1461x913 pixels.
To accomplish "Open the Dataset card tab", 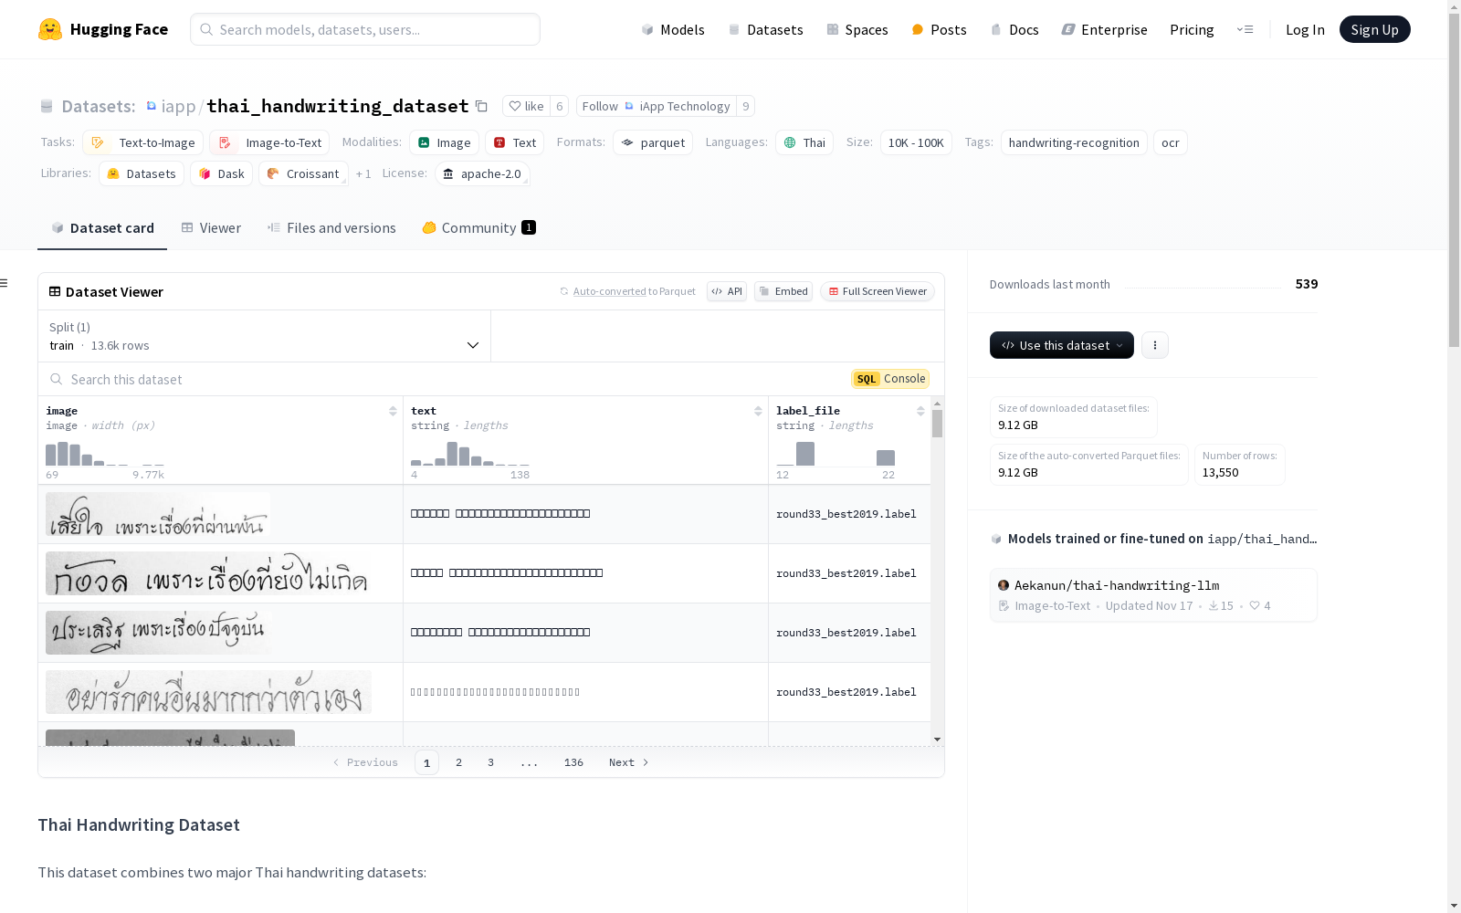I will click(102, 228).
